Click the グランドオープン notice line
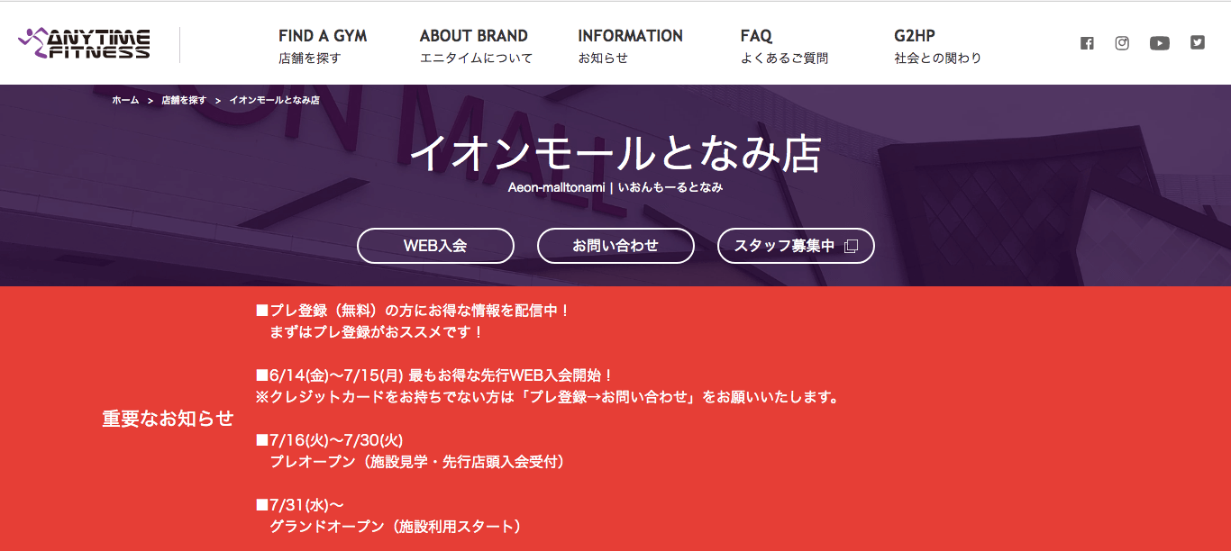 (396, 527)
